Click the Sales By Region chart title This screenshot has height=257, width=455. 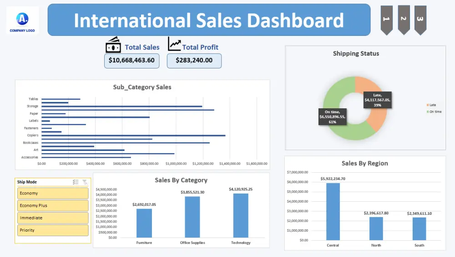click(x=365, y=163)
